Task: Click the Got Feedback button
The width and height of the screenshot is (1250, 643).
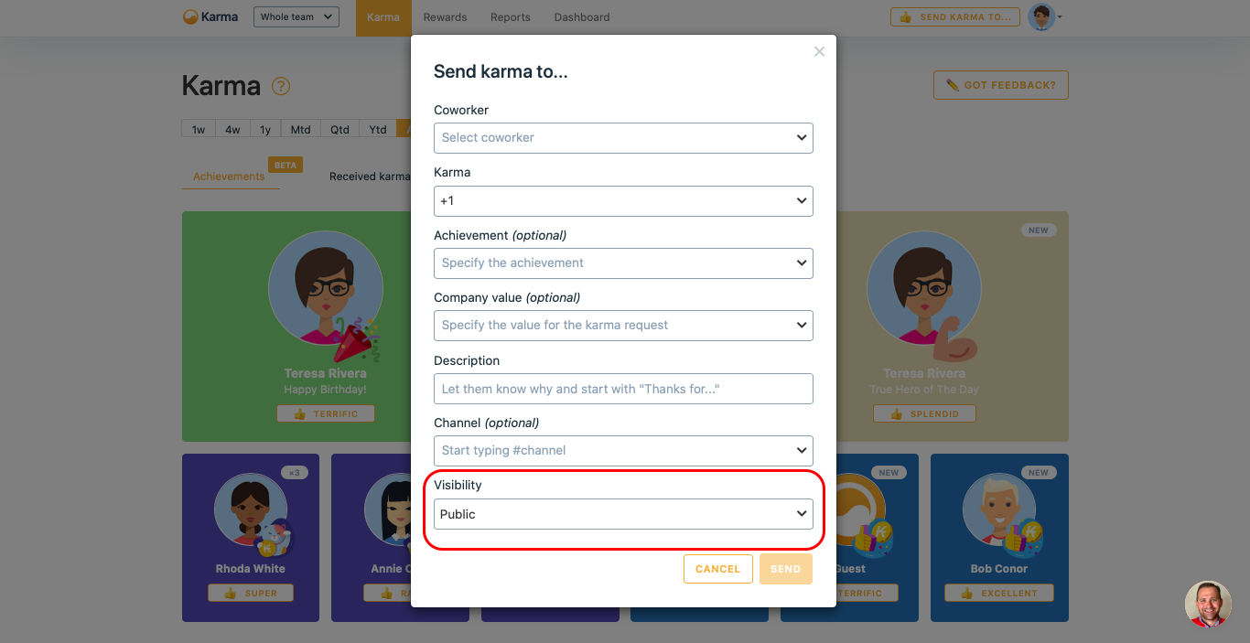Action: tap(1001, 85)
